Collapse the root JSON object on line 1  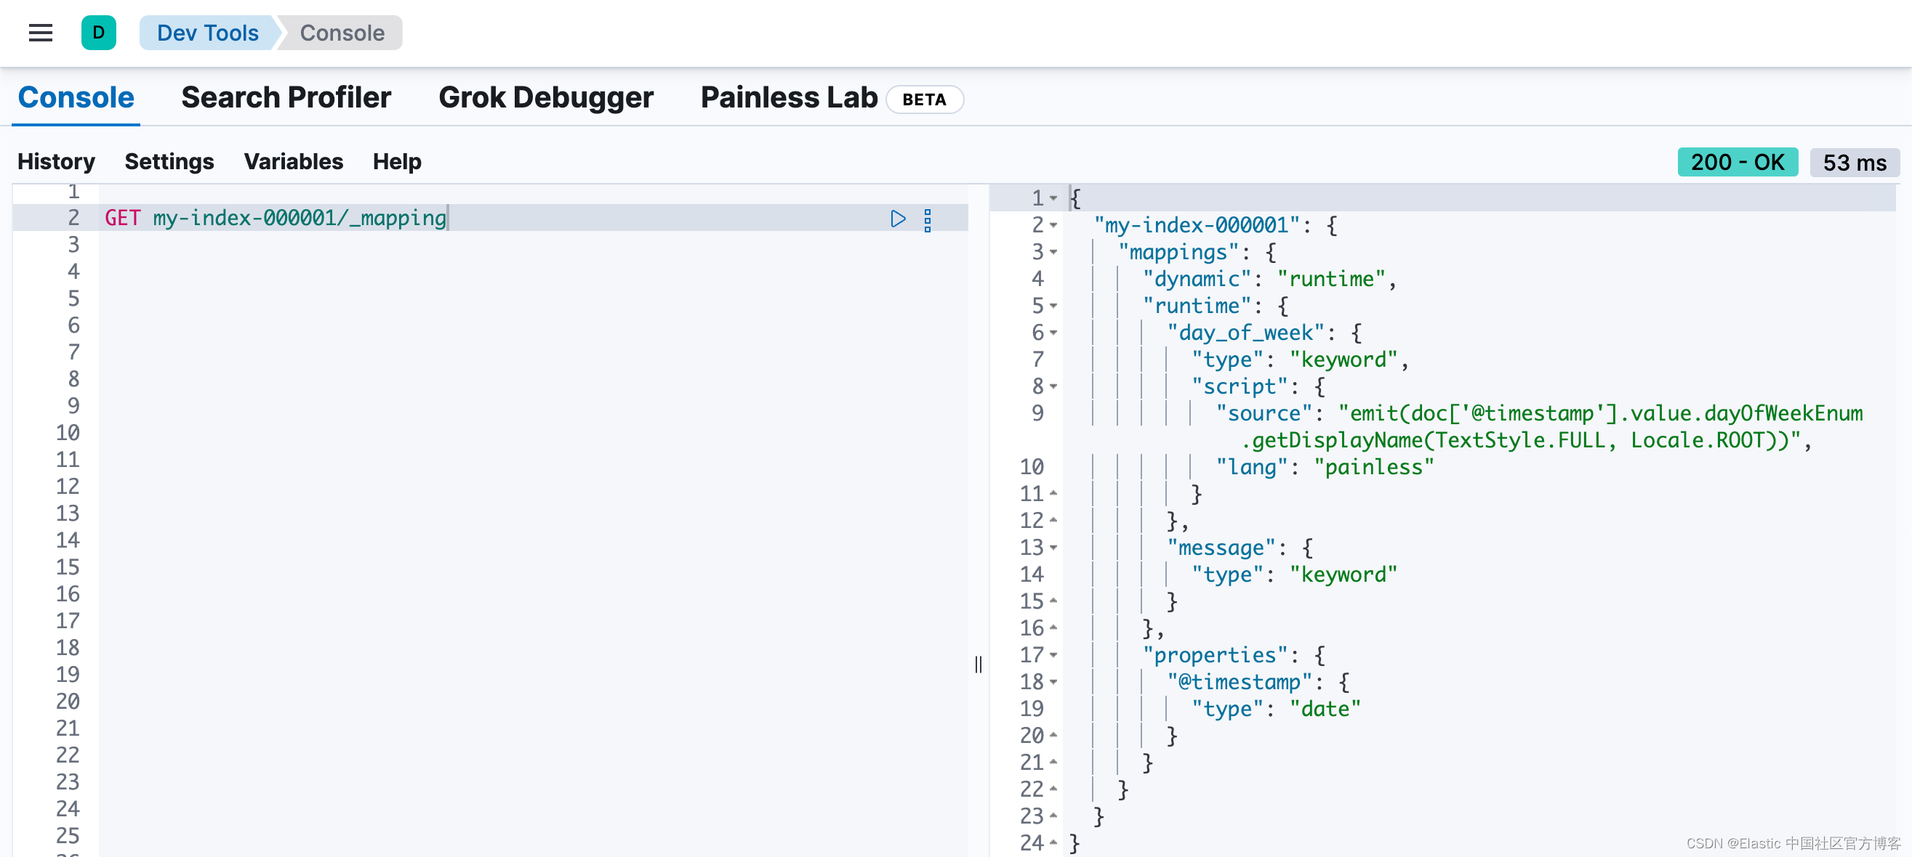point(1055,198)
